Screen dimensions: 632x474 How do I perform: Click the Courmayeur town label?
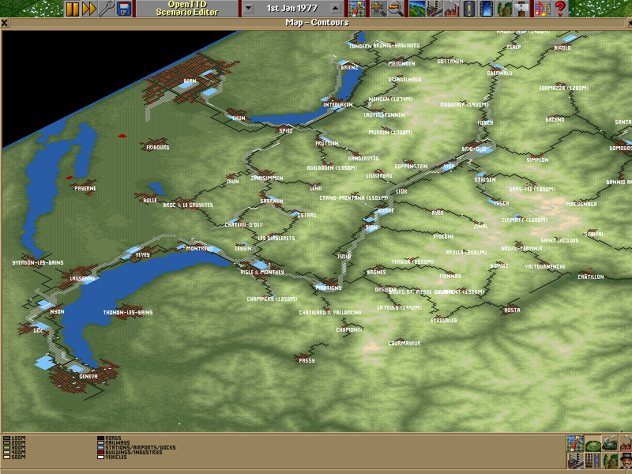coord(404,344)
